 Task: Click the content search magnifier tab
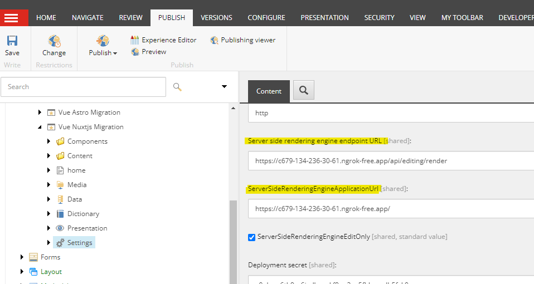coord(303,90)
